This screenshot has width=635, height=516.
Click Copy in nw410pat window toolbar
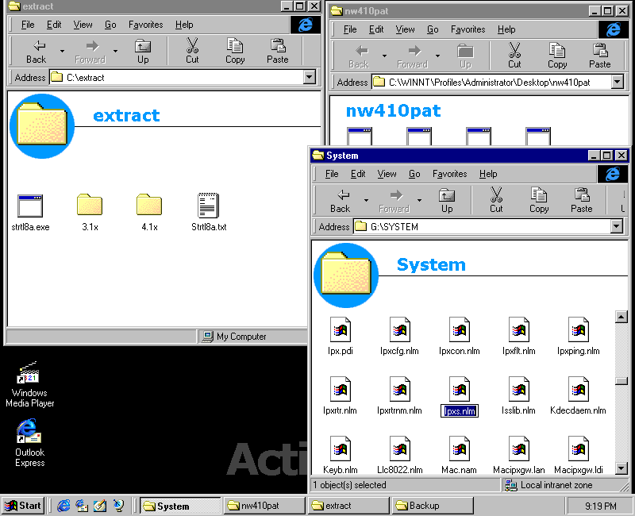pos(557,56)
